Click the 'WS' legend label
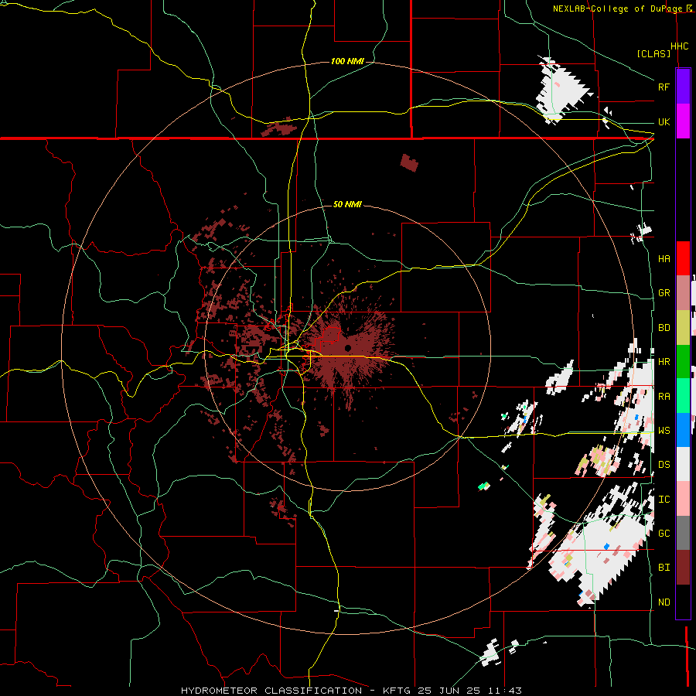 coord(664,430)
